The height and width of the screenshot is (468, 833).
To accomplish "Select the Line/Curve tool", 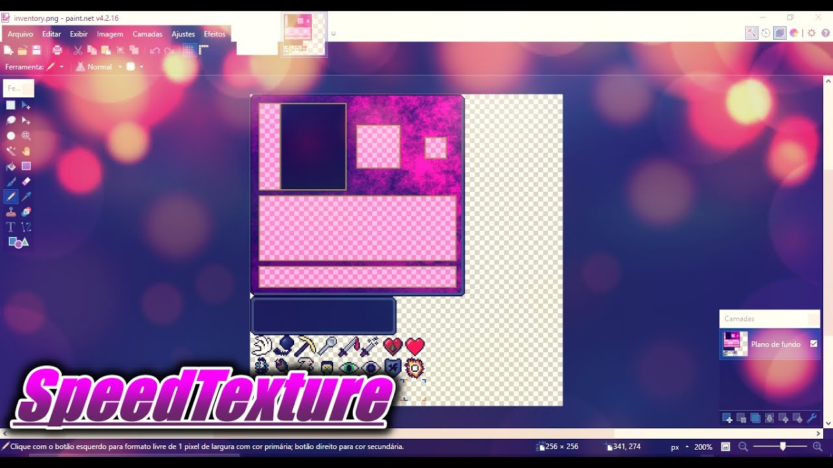I will click(26, 227).
